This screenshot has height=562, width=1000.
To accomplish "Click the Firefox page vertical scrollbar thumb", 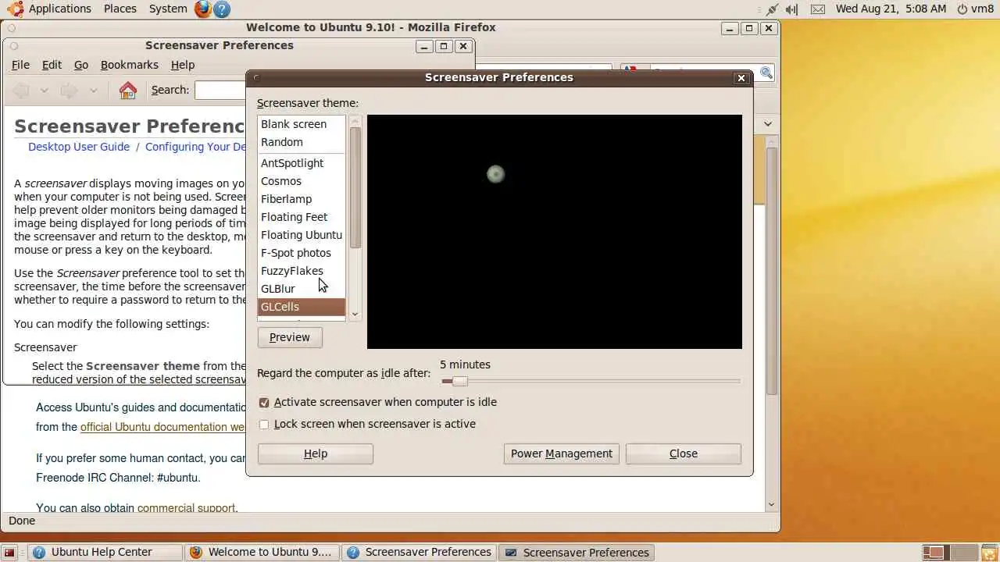I will point(772,270).
